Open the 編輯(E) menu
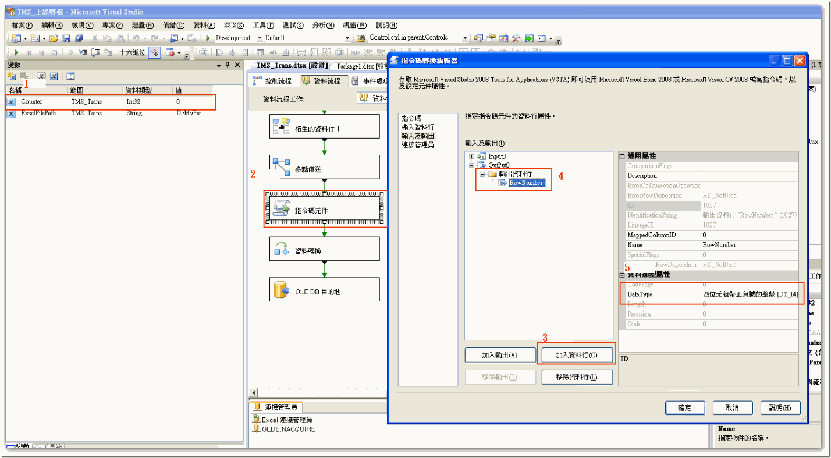831x458 pixels. 52,25
